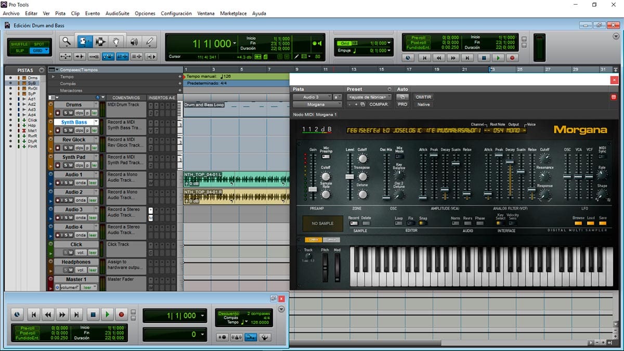Open the Morgana plugin selector dropdown

point(316,105)
